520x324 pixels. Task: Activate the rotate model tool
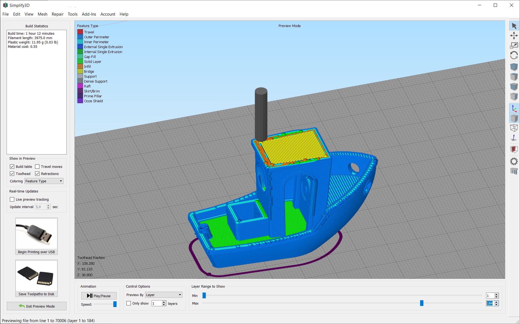(514, 55)
